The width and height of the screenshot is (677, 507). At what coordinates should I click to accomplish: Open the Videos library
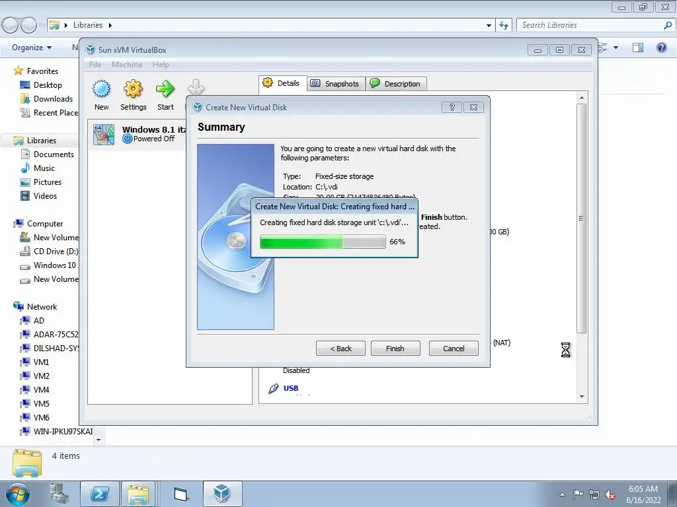[45, 195]
